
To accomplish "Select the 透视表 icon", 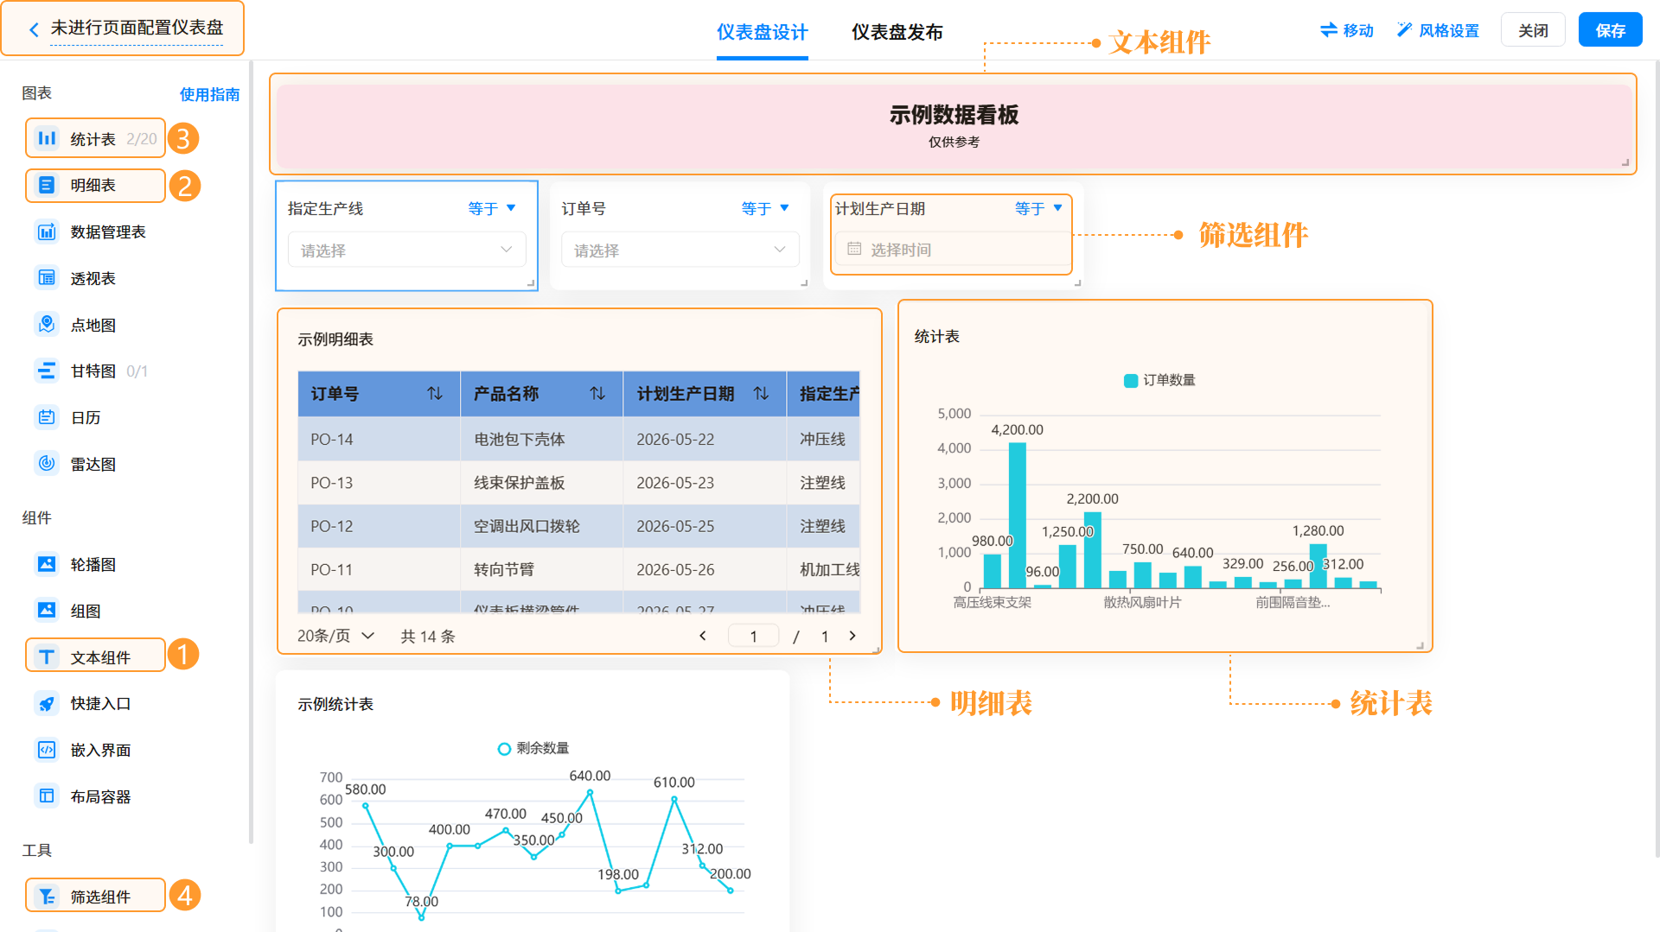I will coord(47,278).
